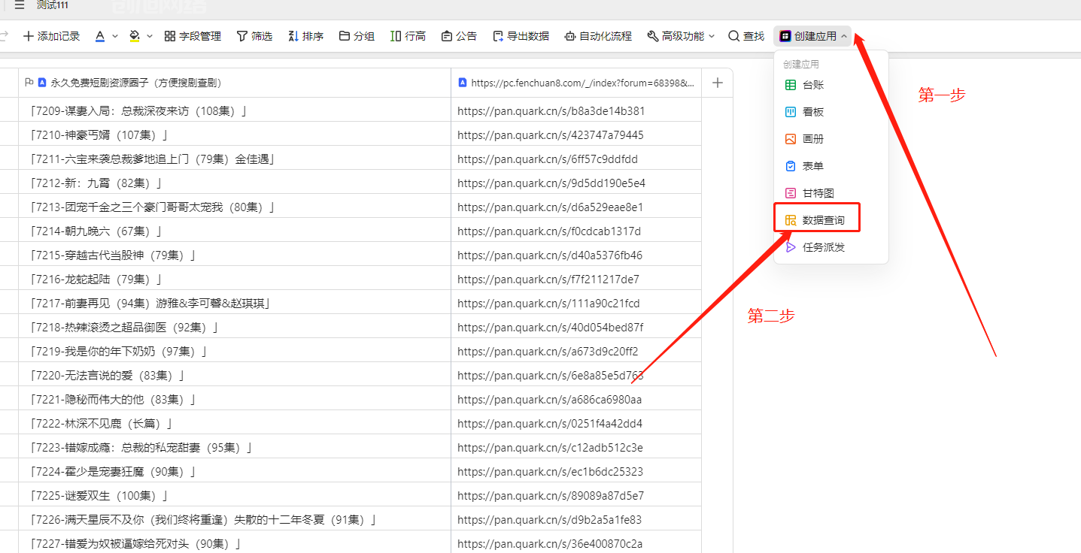Expand the fill color dropdown arrow
The width and height of the screenshot is (1081, 553).
click(x=150, y=36)
